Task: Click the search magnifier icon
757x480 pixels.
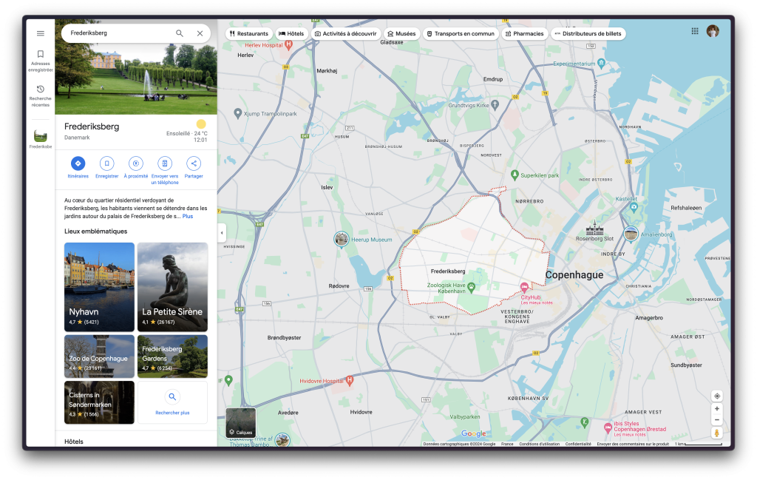Action: tap(180, 33)
